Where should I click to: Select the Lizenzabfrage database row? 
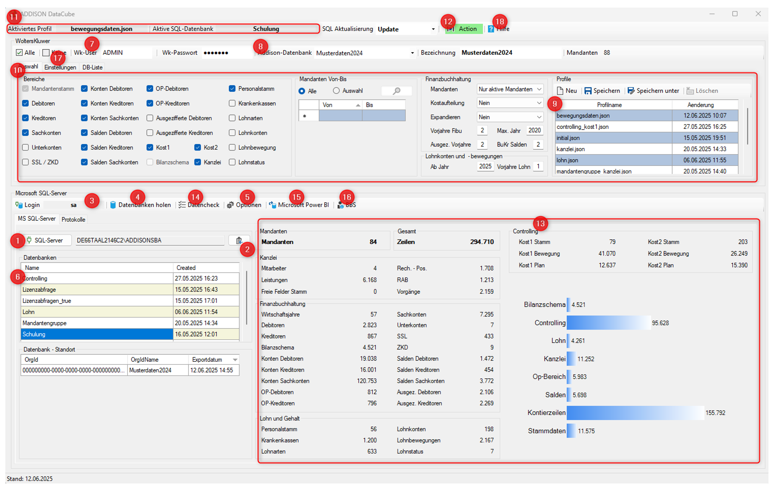(x=130, y=290)
